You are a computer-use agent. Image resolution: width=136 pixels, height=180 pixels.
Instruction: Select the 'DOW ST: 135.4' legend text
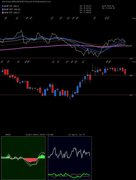[x=11, y=6]
